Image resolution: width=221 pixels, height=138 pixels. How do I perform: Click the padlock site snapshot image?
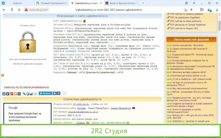pyautogui.click(x=28, y=42)
